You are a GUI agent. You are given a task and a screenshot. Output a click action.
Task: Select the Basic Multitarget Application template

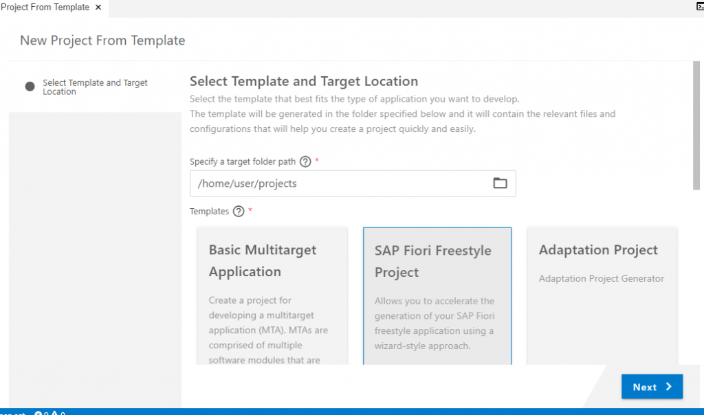[x=272, y=296]
